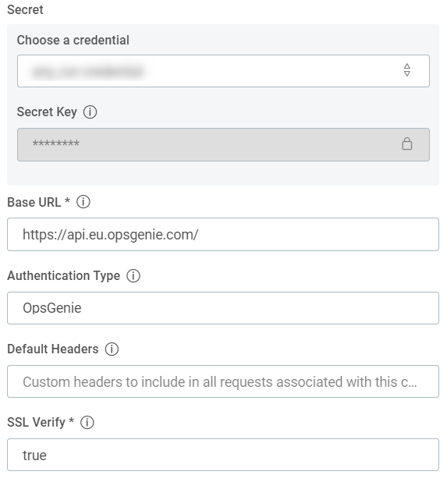
Task: Click the SSL Verify field showing true
Action: [223, 455]
